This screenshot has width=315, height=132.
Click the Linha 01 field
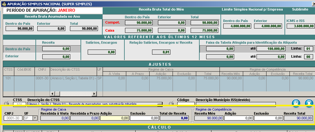tap(308, 49)
